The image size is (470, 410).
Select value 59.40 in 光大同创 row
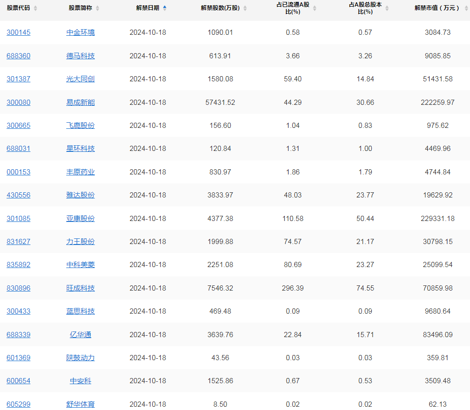pyautogui.click(x=293, y=79)
